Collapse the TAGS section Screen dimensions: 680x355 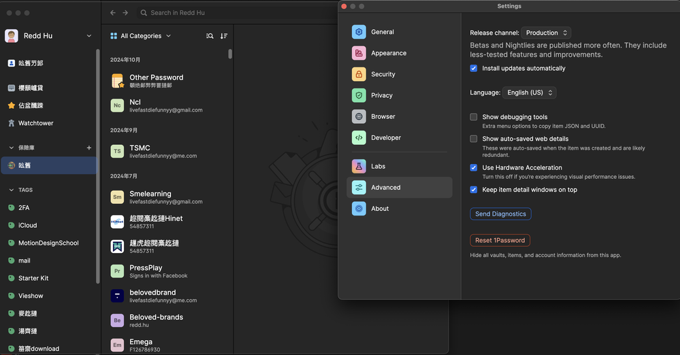click(12, 190)
